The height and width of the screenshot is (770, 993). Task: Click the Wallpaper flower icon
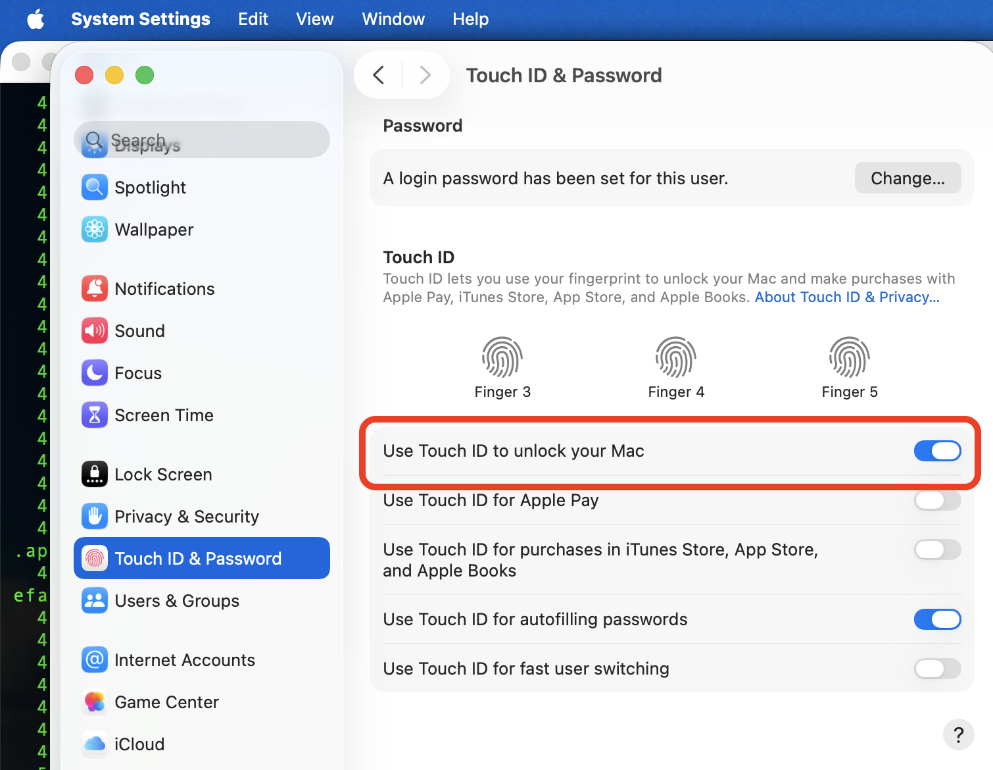[x=95, y=230]
